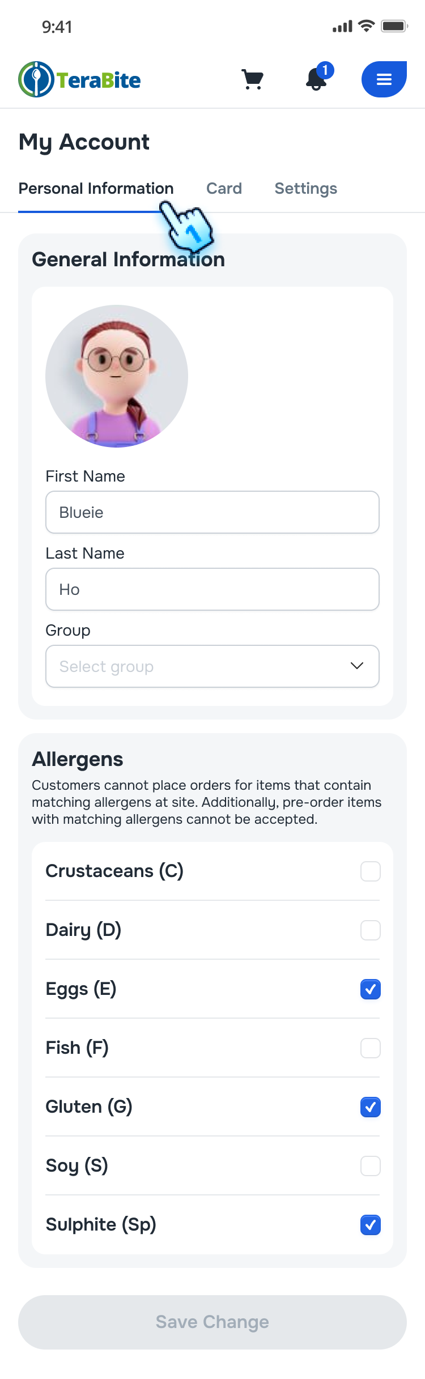Enable the Dairy (D) allergen checkbox
This screenshot has width=425, height=1379.
[371, 930]
